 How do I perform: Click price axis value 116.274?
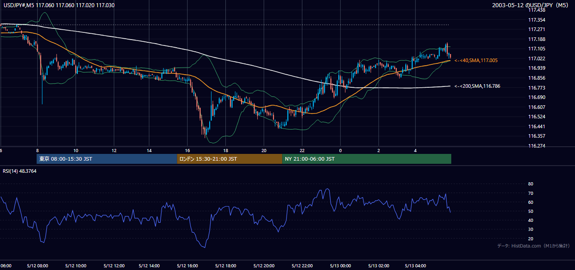(536, 146)
